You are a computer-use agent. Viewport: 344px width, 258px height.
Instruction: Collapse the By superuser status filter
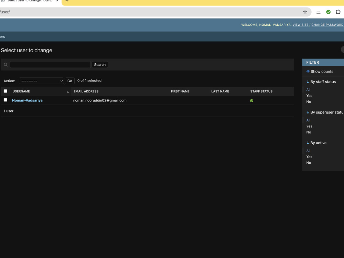click(x=325, y=112)
